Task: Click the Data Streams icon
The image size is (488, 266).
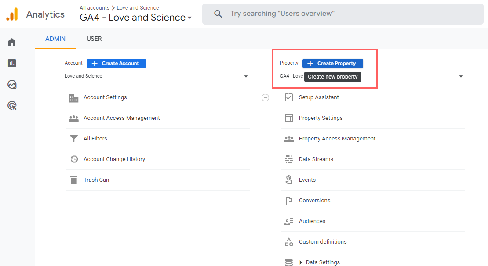Action: click(289, 159)
